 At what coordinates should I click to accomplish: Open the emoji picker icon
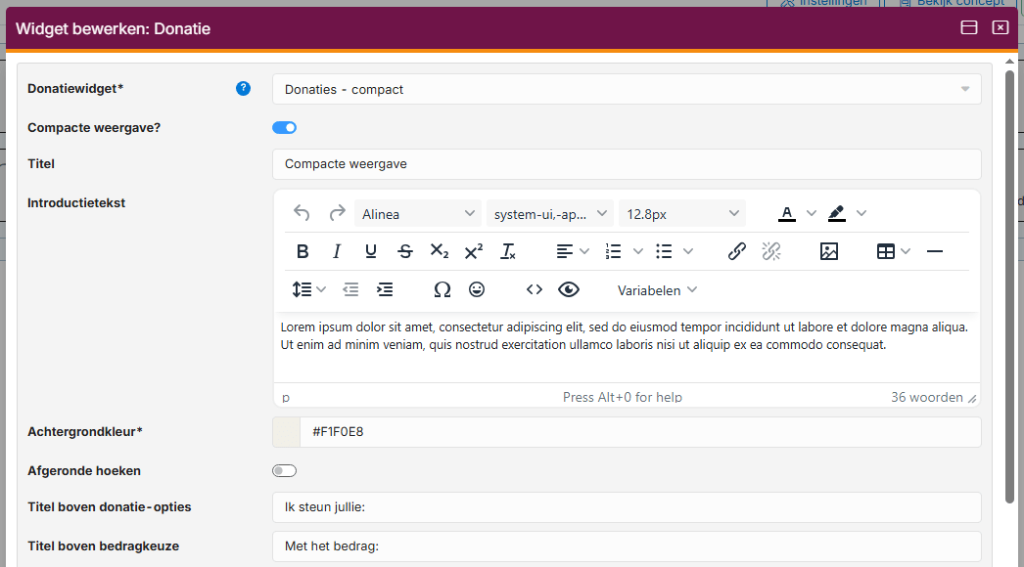[477, 289]
